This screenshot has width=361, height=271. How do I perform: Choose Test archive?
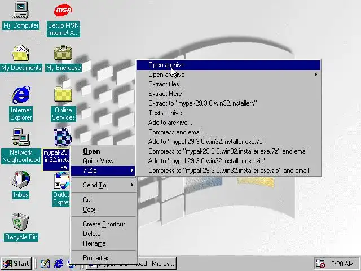(x=228, y=113)
